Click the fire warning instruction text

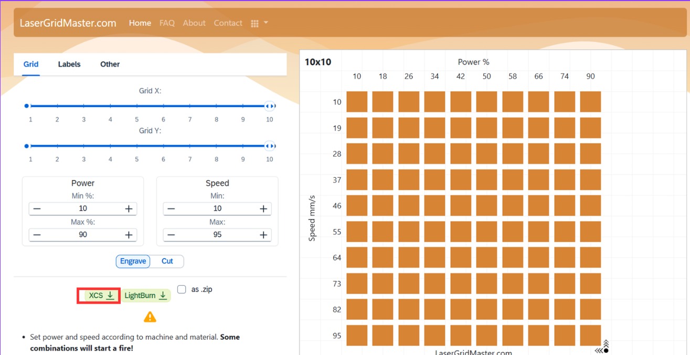(135, 342)
